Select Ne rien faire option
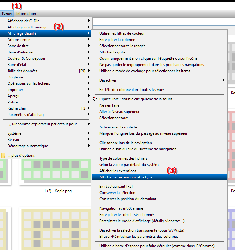Image resolution: width=235 pixels, height=250 pixels. coord(159,105)
